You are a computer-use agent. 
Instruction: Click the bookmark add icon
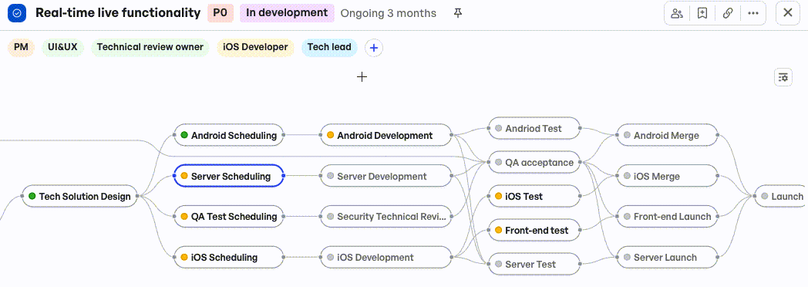point(702,13)
